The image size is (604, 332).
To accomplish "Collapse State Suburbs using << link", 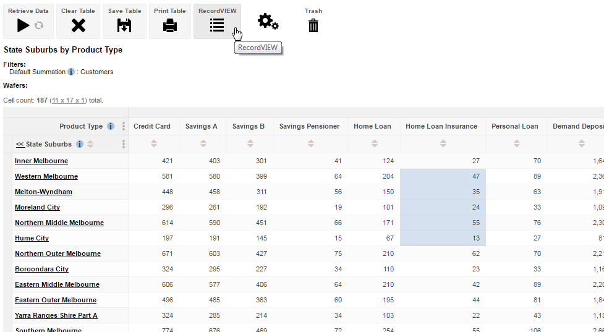I will click(x=20, y=144).
